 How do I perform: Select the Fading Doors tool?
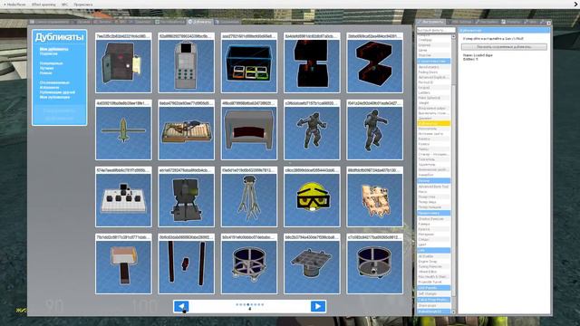433,72
